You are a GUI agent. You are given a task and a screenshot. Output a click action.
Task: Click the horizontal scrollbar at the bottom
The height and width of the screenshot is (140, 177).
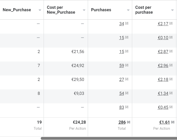click(x=109, y=138)
